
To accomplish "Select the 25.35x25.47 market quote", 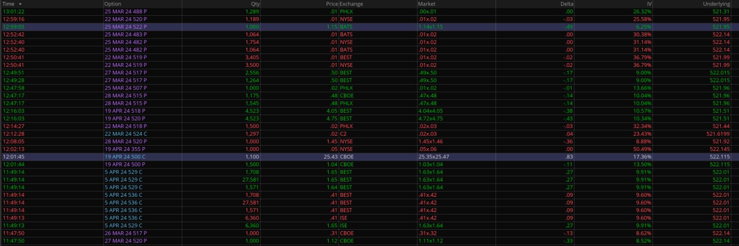I will click(434, 156).
